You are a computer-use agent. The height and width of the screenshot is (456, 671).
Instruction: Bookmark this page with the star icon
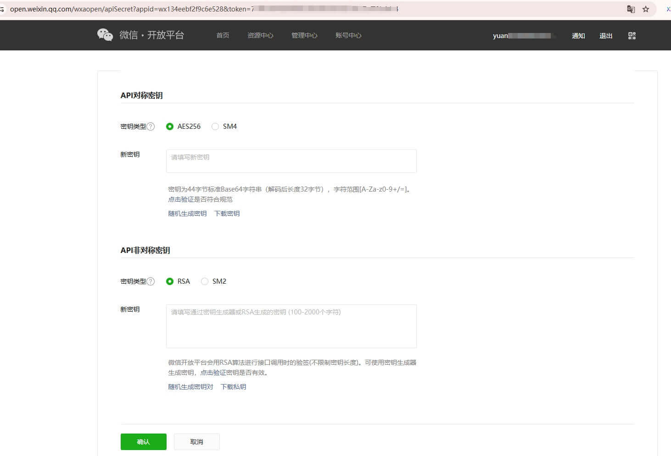[646, 9]
